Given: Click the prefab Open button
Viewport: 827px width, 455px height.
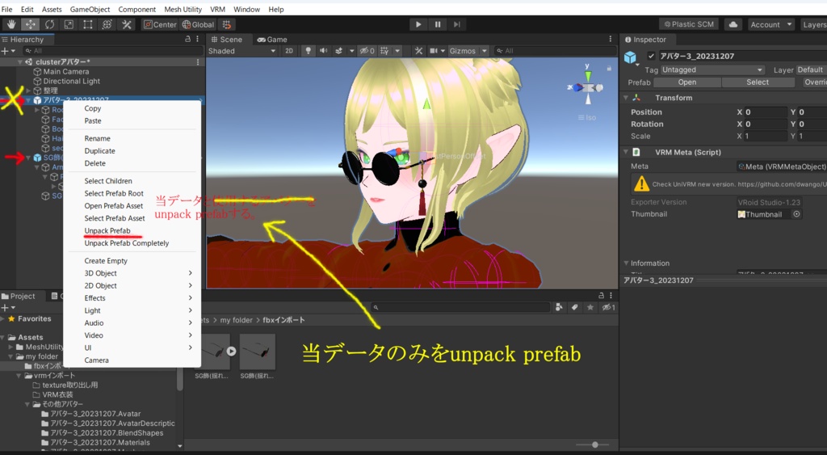Looking at the screenshot, I should point(687,82).
